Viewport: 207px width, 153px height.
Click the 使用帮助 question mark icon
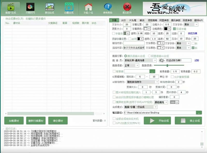pyautogui.click(x=108, y=7)
